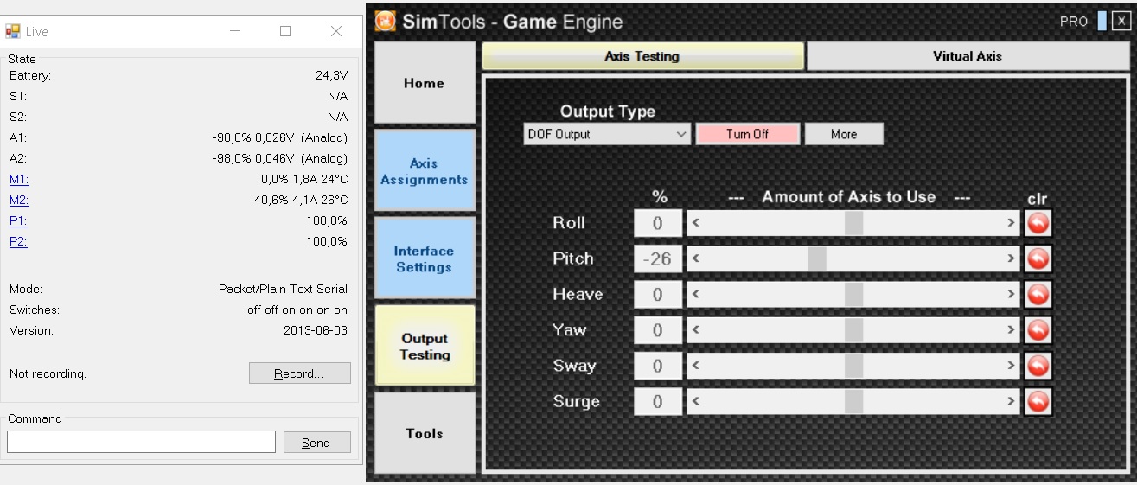Open the M1 link in Live window
Image resolution: width=1137 pixels, height=485 pixels.
pos(19,179)
